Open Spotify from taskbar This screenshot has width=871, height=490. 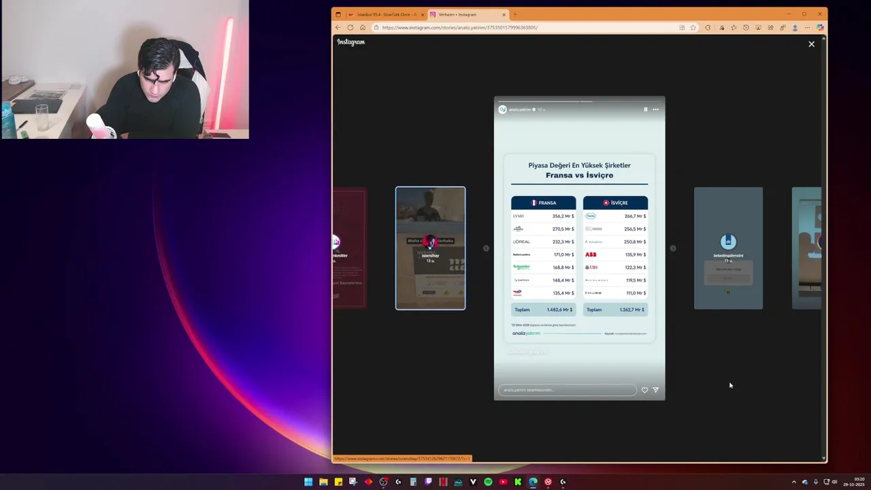pyautogui.click(x=488, y=482)
